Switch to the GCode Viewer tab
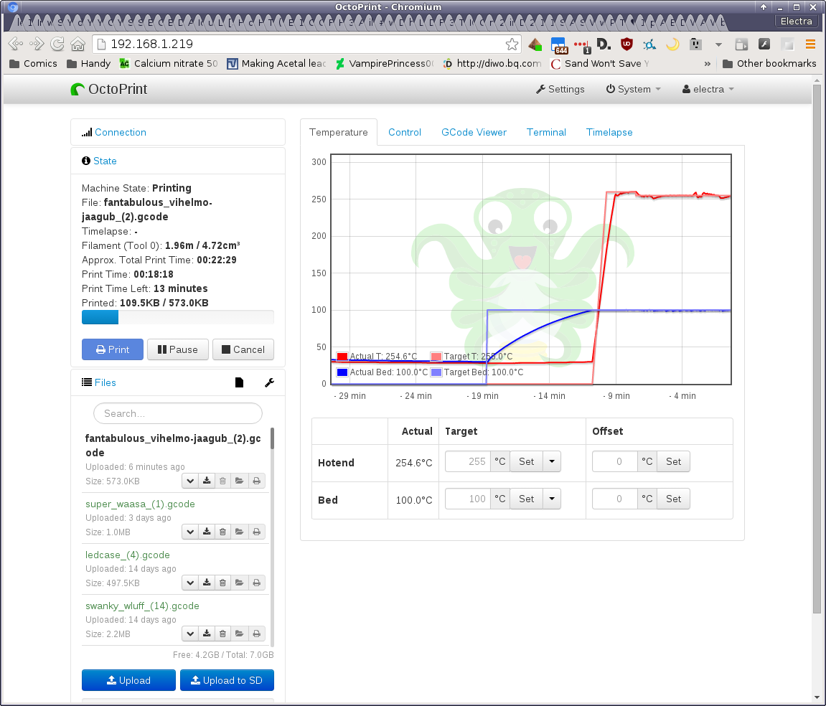This screenshot has width=826, height=706. pos(474,133)
